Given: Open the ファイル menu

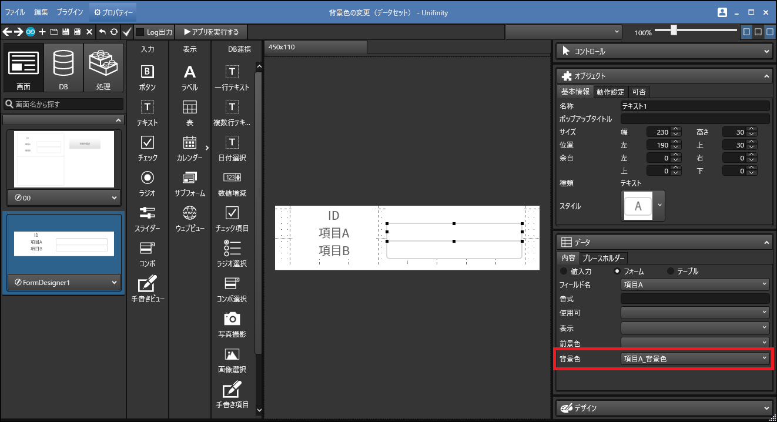Looking at the screenshot, I should (15, 12).
